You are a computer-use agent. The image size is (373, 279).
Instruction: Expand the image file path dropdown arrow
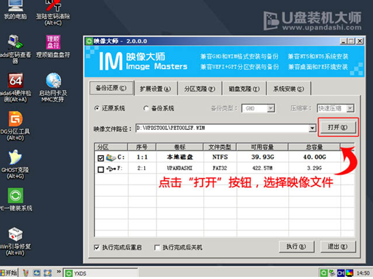[312, 129]
